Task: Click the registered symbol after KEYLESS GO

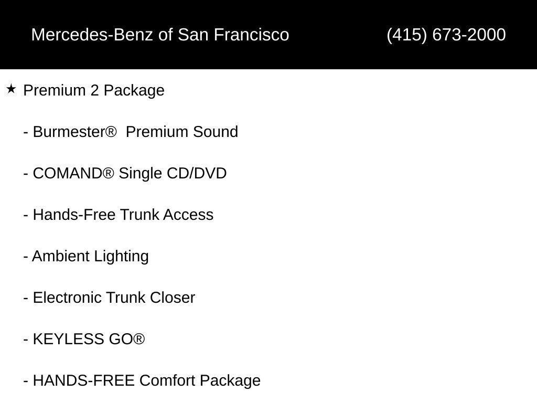Action: click(x=138, y=339)
